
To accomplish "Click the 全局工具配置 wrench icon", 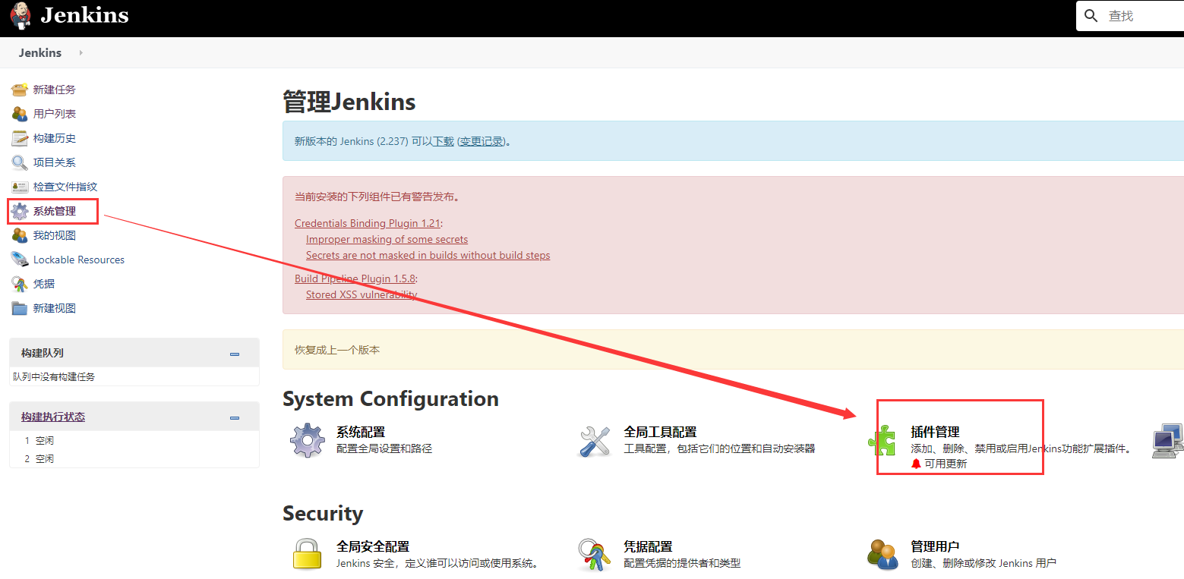I will [595, 440].
